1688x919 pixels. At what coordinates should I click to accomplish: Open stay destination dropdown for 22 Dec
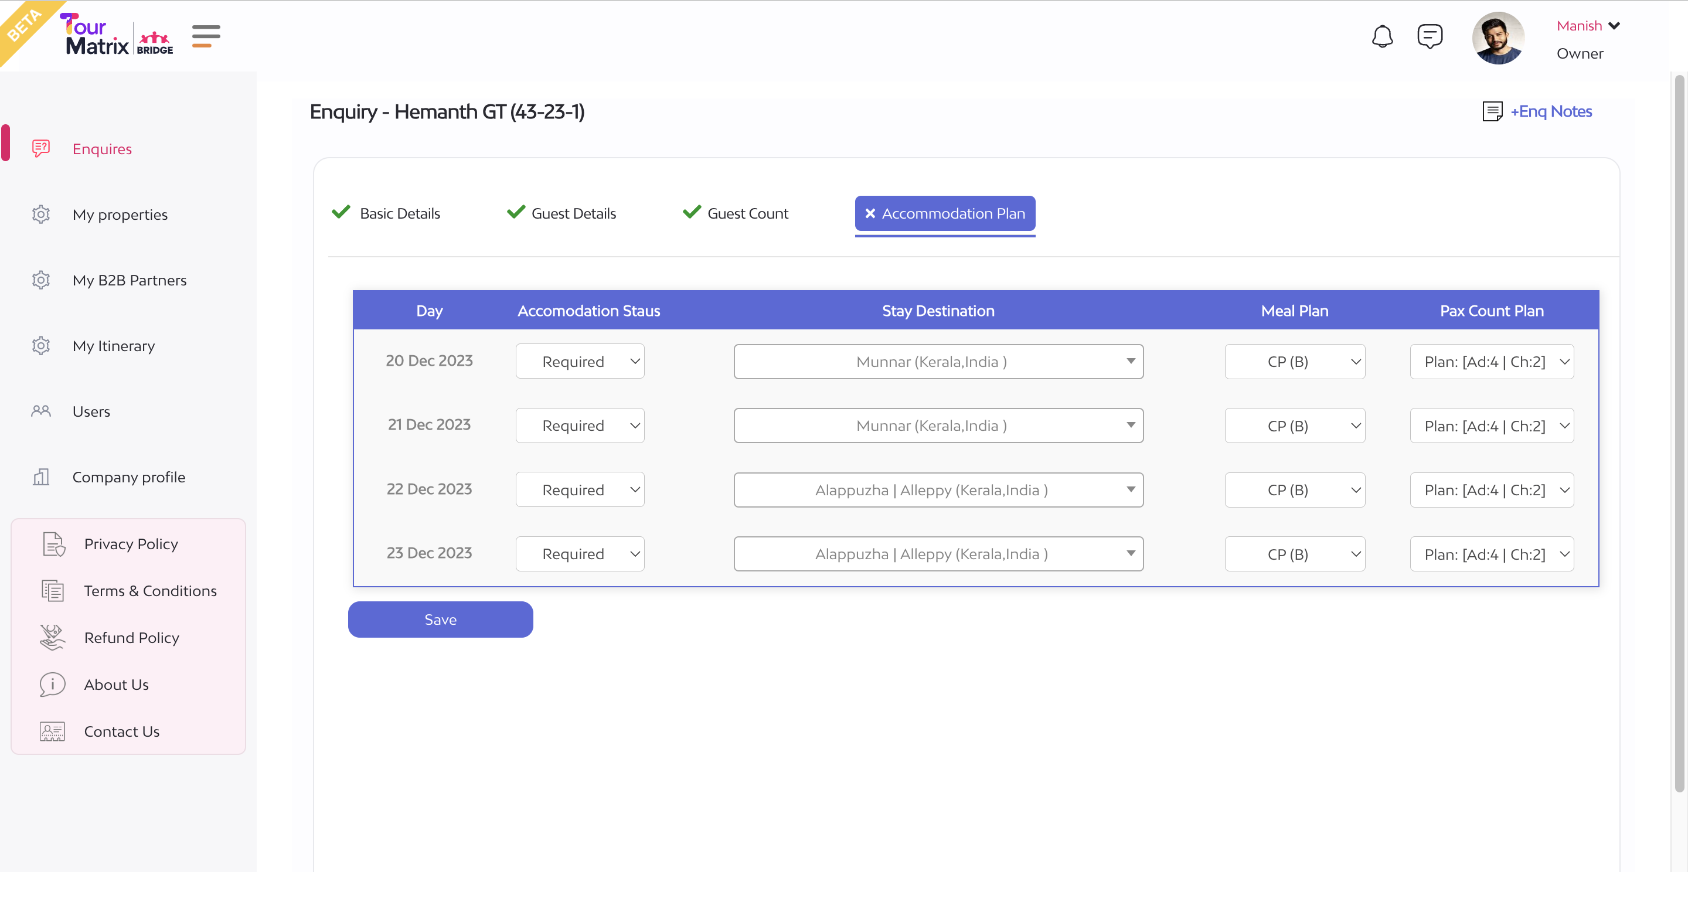[938, 489]
